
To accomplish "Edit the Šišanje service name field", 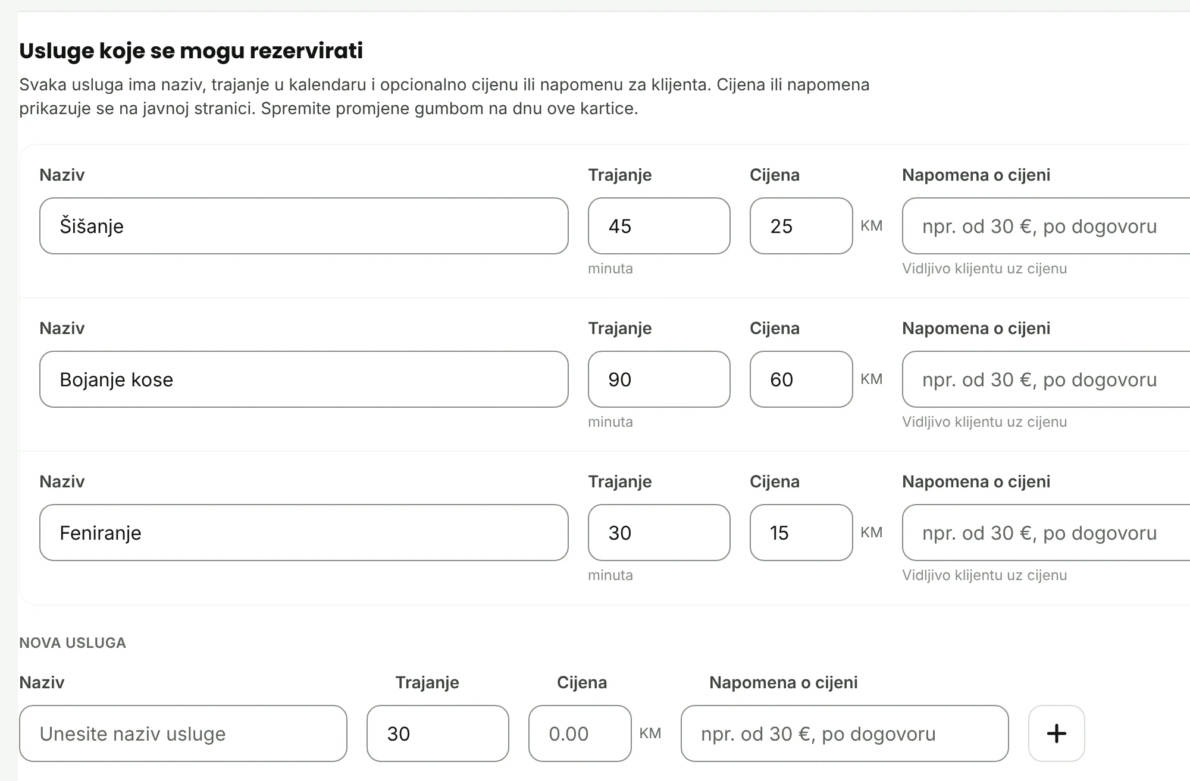I will click(x=304, y=226).
